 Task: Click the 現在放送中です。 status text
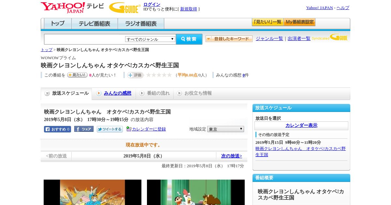click(144, 145)
